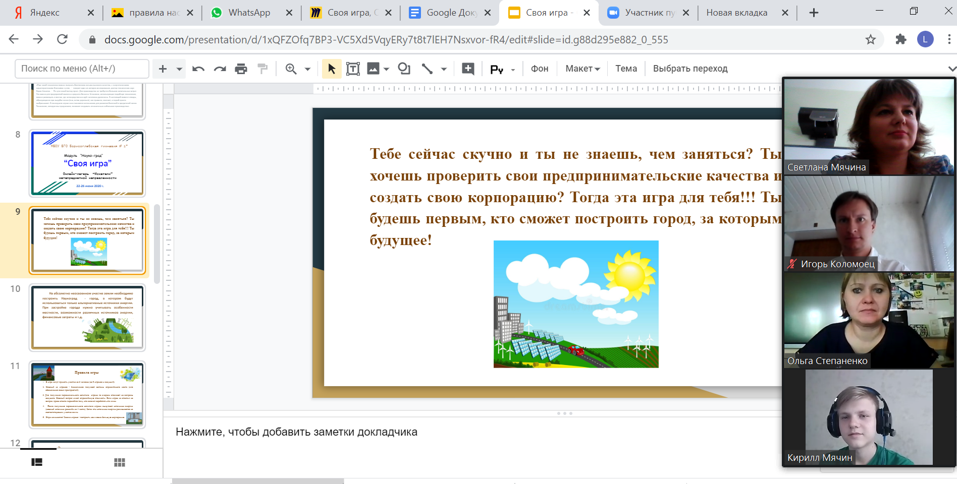Activate the Select cursor tool
Image resolution: width=957 pixels, height=484 pixels.
pos(332,69)
